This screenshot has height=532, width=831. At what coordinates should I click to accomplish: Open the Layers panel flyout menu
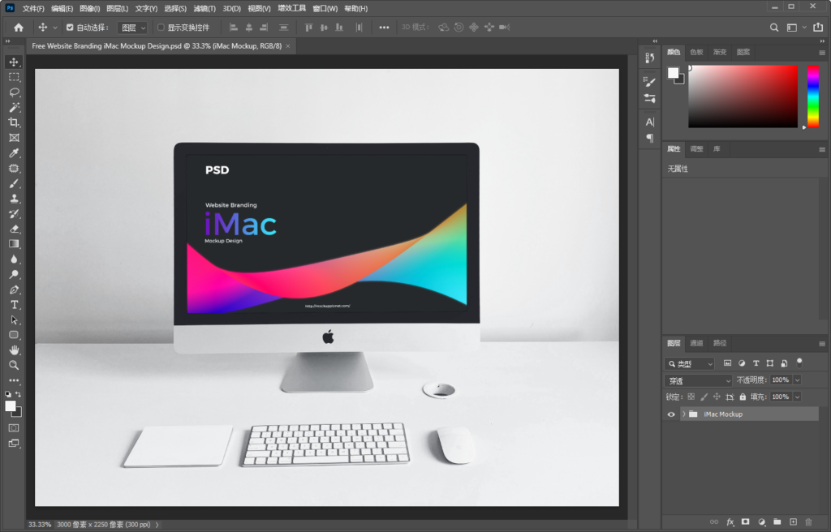pyautogui.click(x=822, y=343)
